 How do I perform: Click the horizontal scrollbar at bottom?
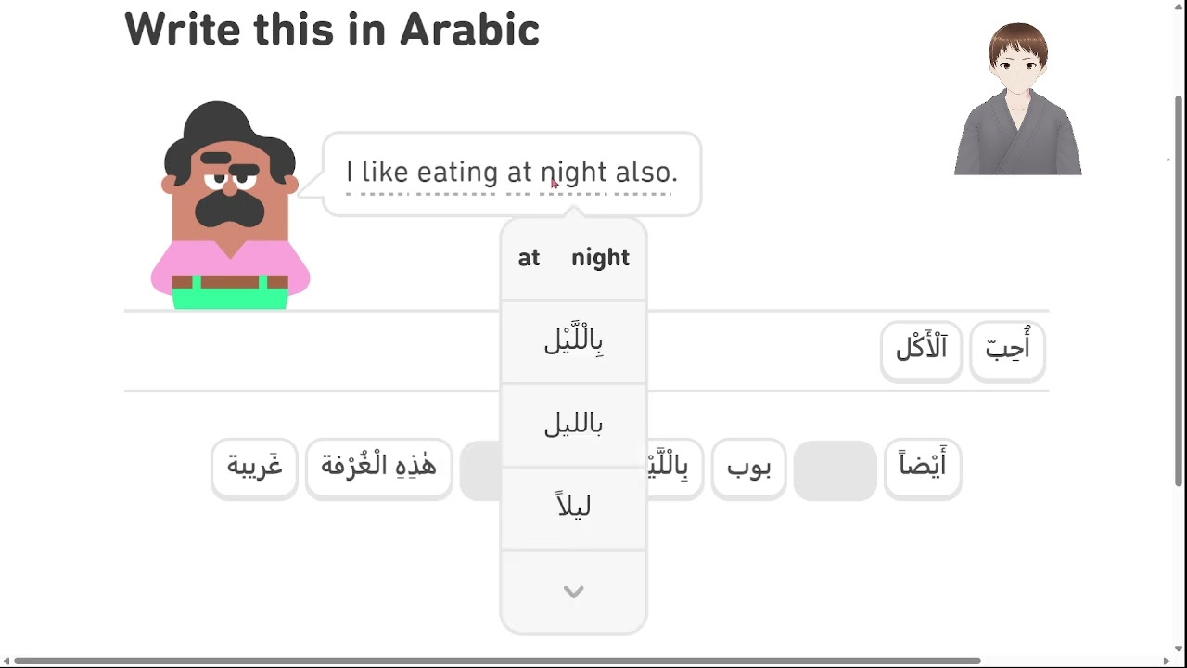[497, 661]
